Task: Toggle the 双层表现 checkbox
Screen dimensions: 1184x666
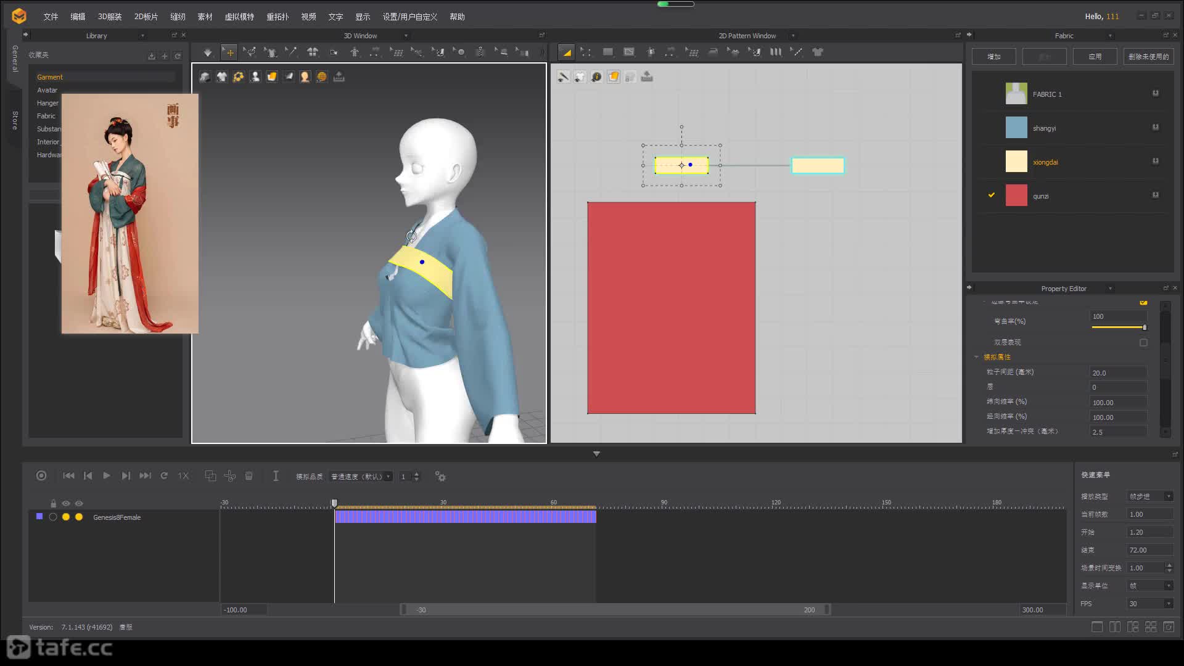Action: point(1143,342)
